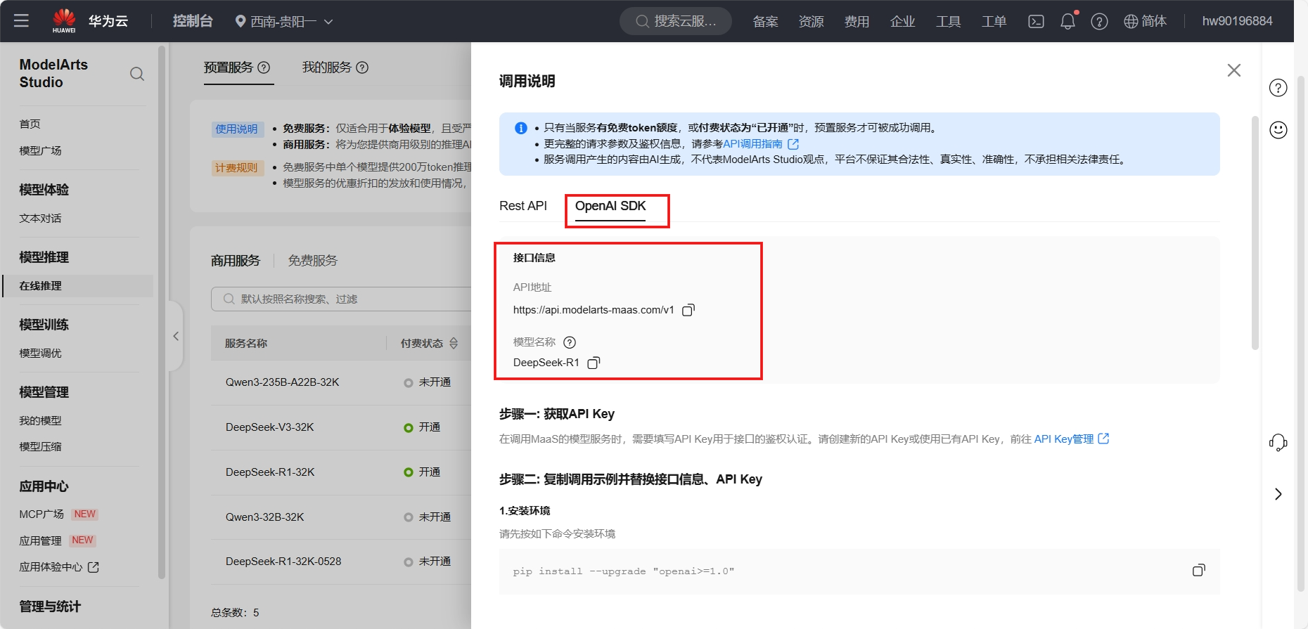Open the CloudShell terminal icon
The height and width of the screenshot is (629, 1308).
pyautogui.click(x=1036, y=21)
